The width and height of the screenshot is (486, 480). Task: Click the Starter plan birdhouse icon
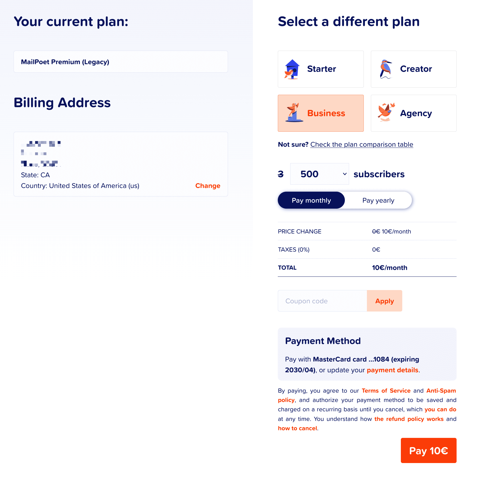292,69
